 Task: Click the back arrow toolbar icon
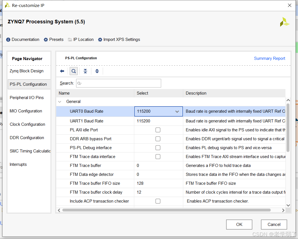click(62, 71)
